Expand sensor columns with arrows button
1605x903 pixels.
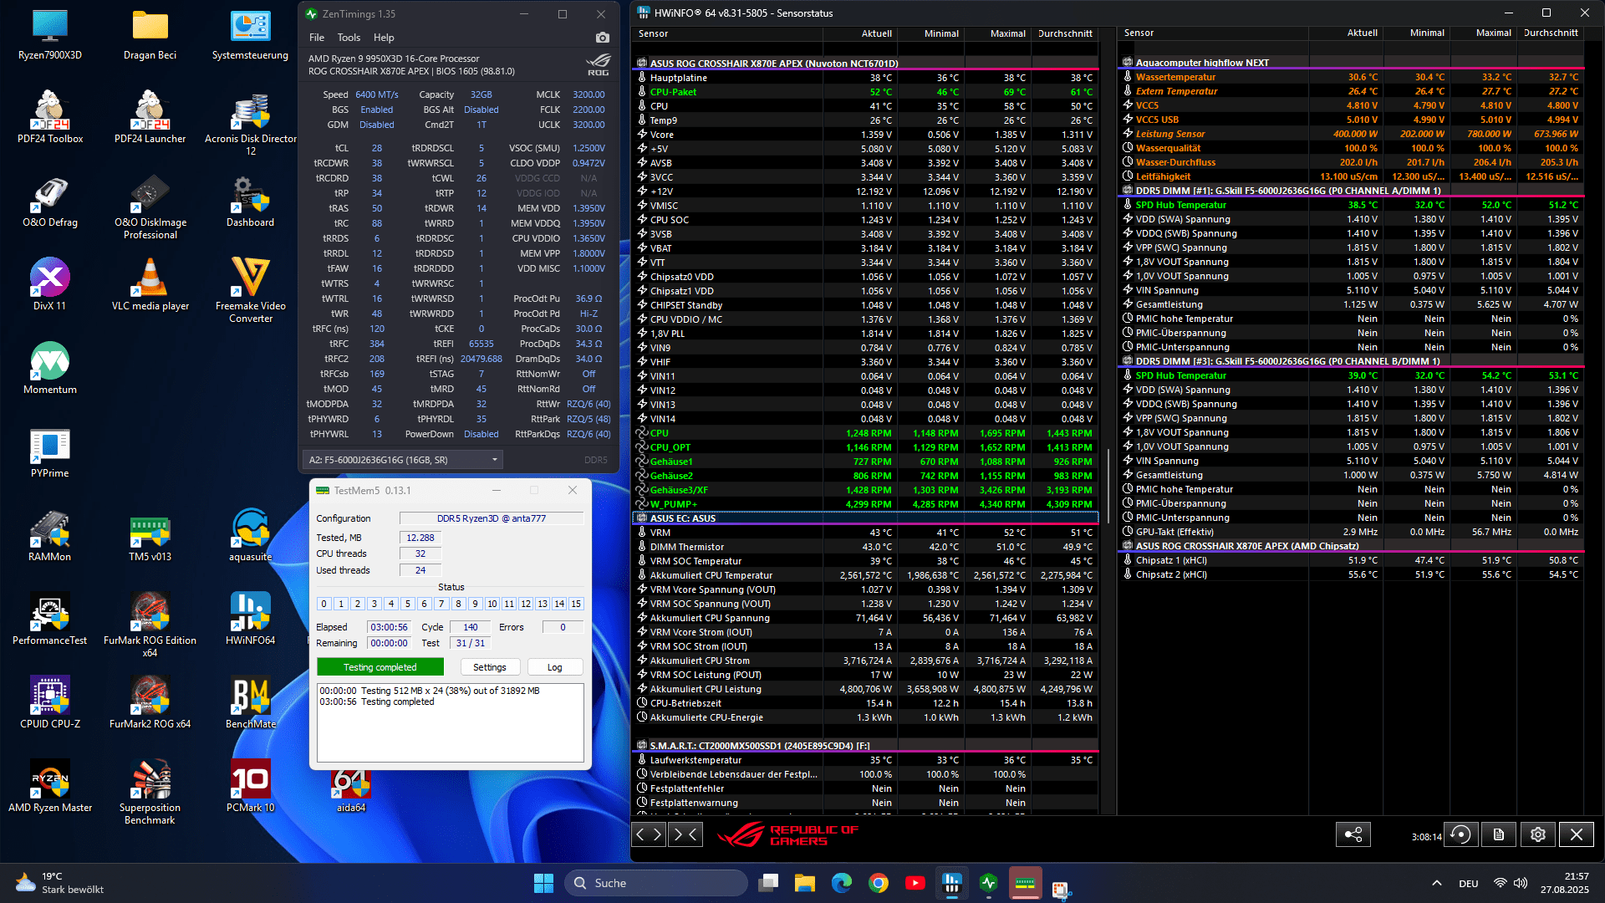tap(649, 834)
